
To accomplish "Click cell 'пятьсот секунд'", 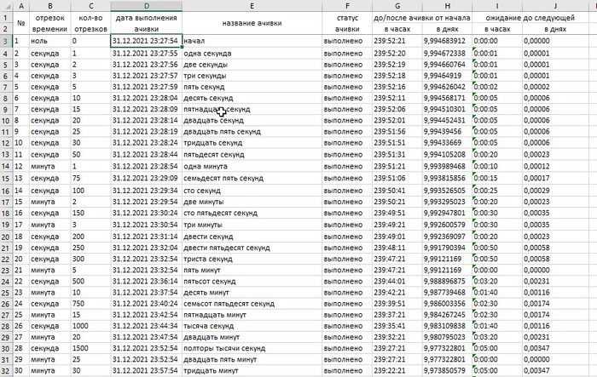I will (x=252, y=282).
